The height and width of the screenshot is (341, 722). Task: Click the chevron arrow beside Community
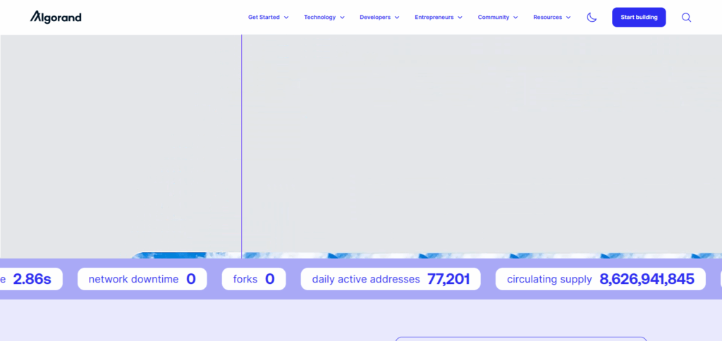click(515, 18)
